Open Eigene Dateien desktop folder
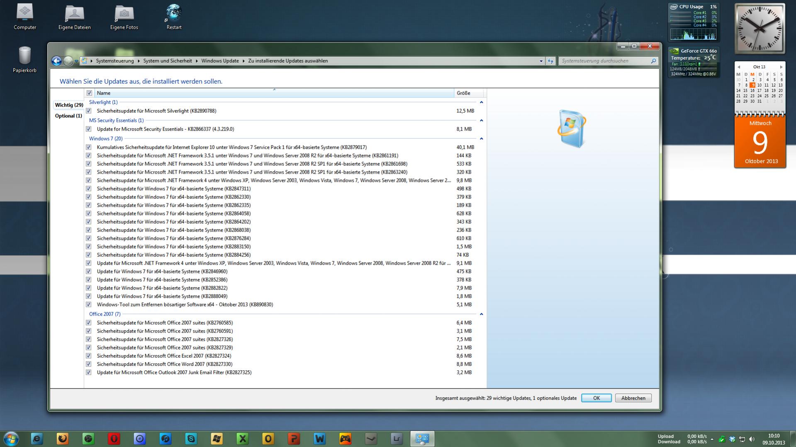This screenshot has height=447, width=796. (x=75, y=17)
